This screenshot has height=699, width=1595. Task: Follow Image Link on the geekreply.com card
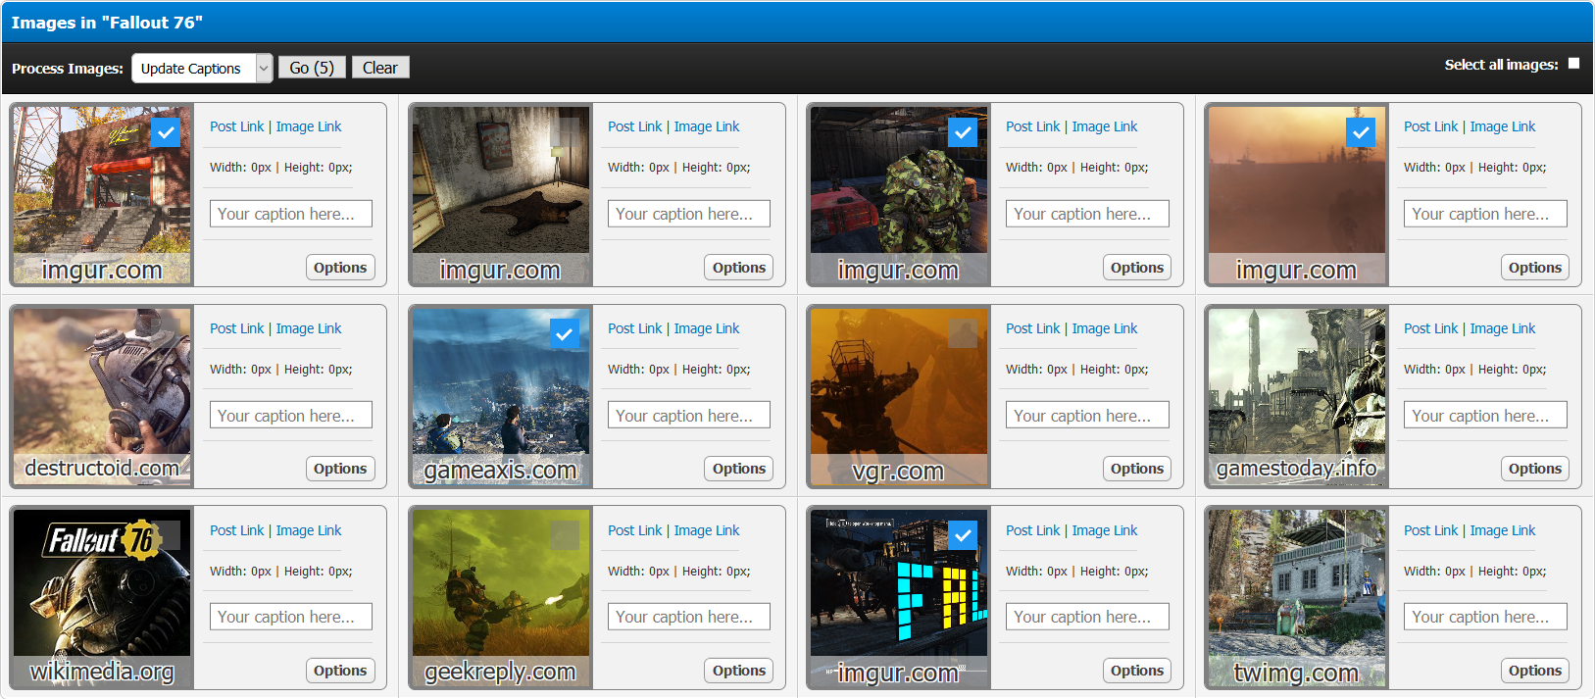point(707,530)
